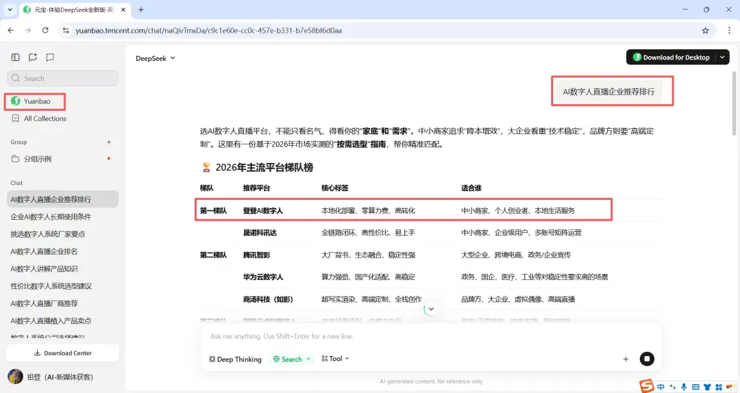740x393 pixels.
Task: Bookmark this page star icon
Action: (705, 31)
